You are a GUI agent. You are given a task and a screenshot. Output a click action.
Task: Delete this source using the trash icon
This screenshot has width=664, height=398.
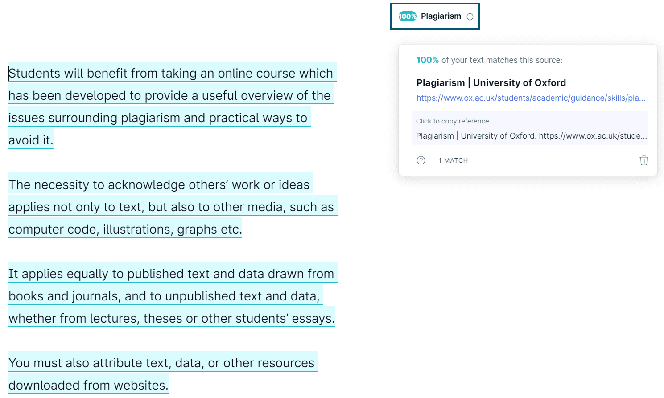point(643,160)
